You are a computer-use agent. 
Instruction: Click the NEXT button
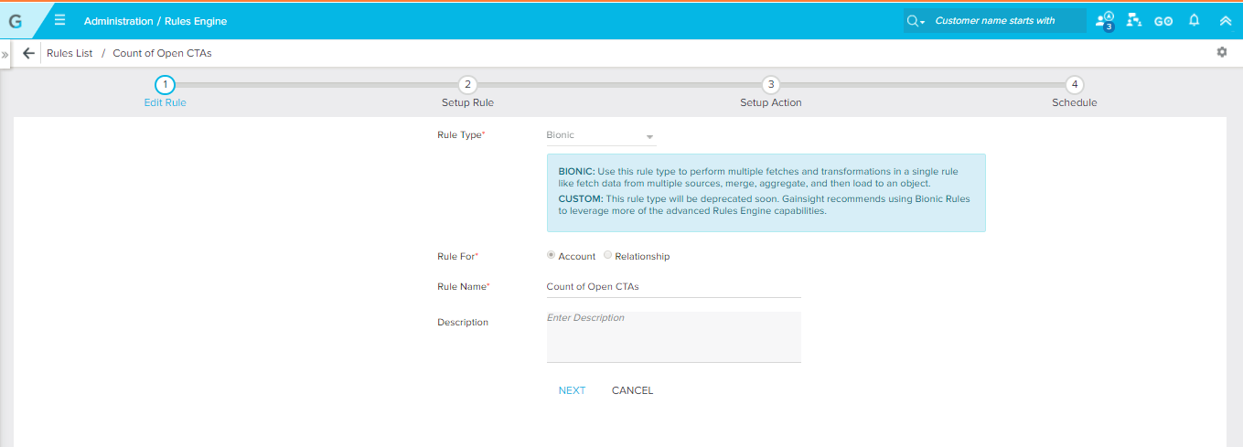[x=572, y=390]
